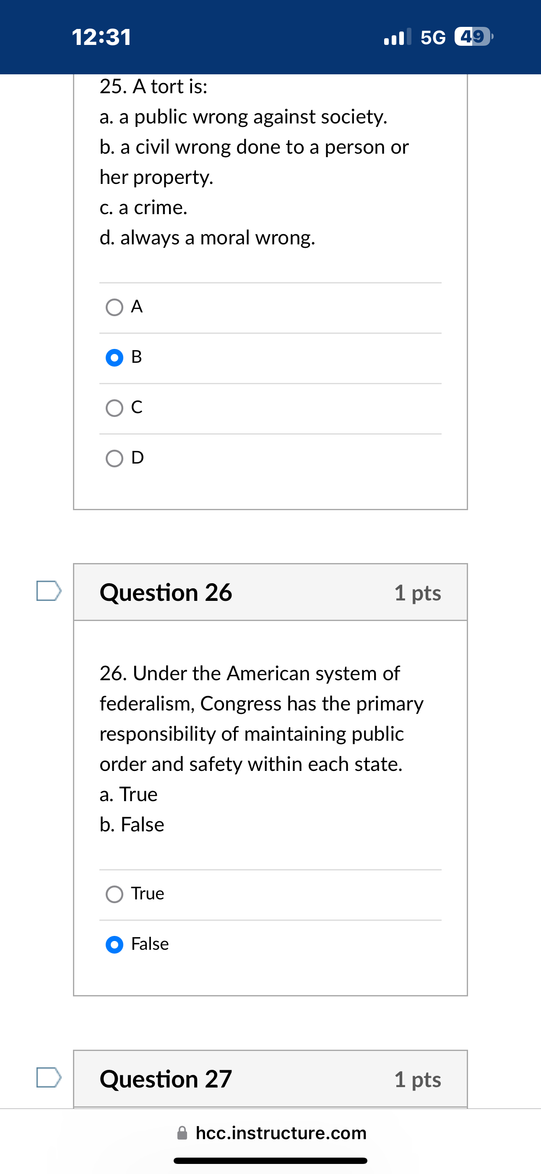
Task: Click the hcc.instructure.com address text
Action: pos(281,1132)
